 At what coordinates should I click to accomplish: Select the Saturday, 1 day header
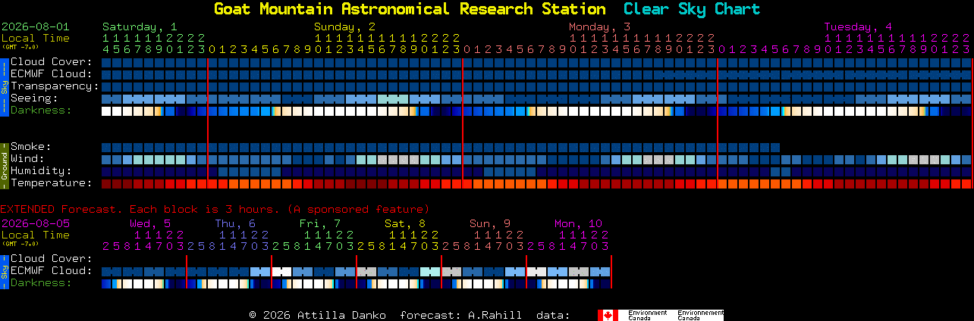point(140,26)
